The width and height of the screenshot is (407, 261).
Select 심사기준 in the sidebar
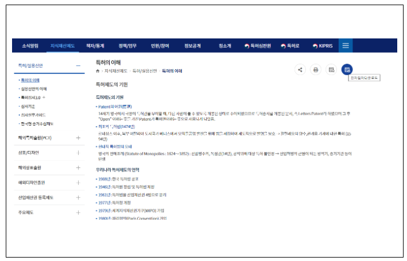click(x=28, y=107)
